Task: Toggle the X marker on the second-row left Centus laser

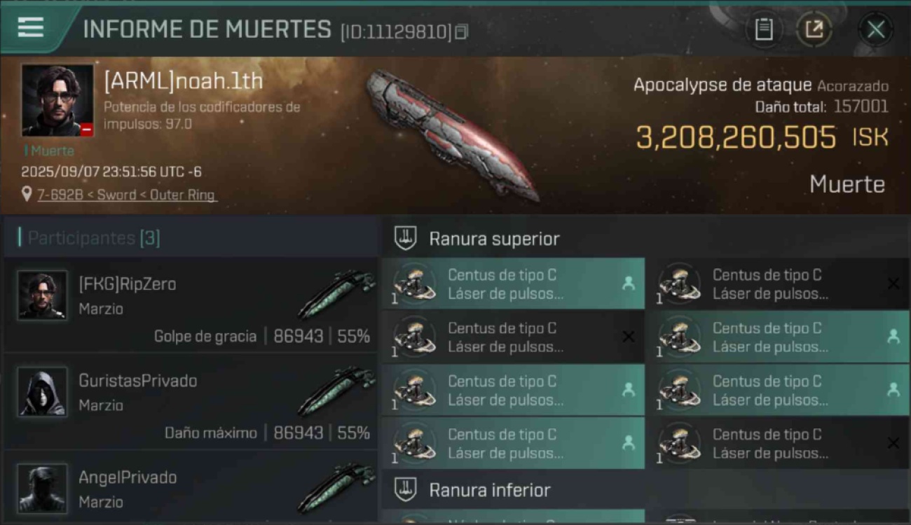Action: (629, 337)
